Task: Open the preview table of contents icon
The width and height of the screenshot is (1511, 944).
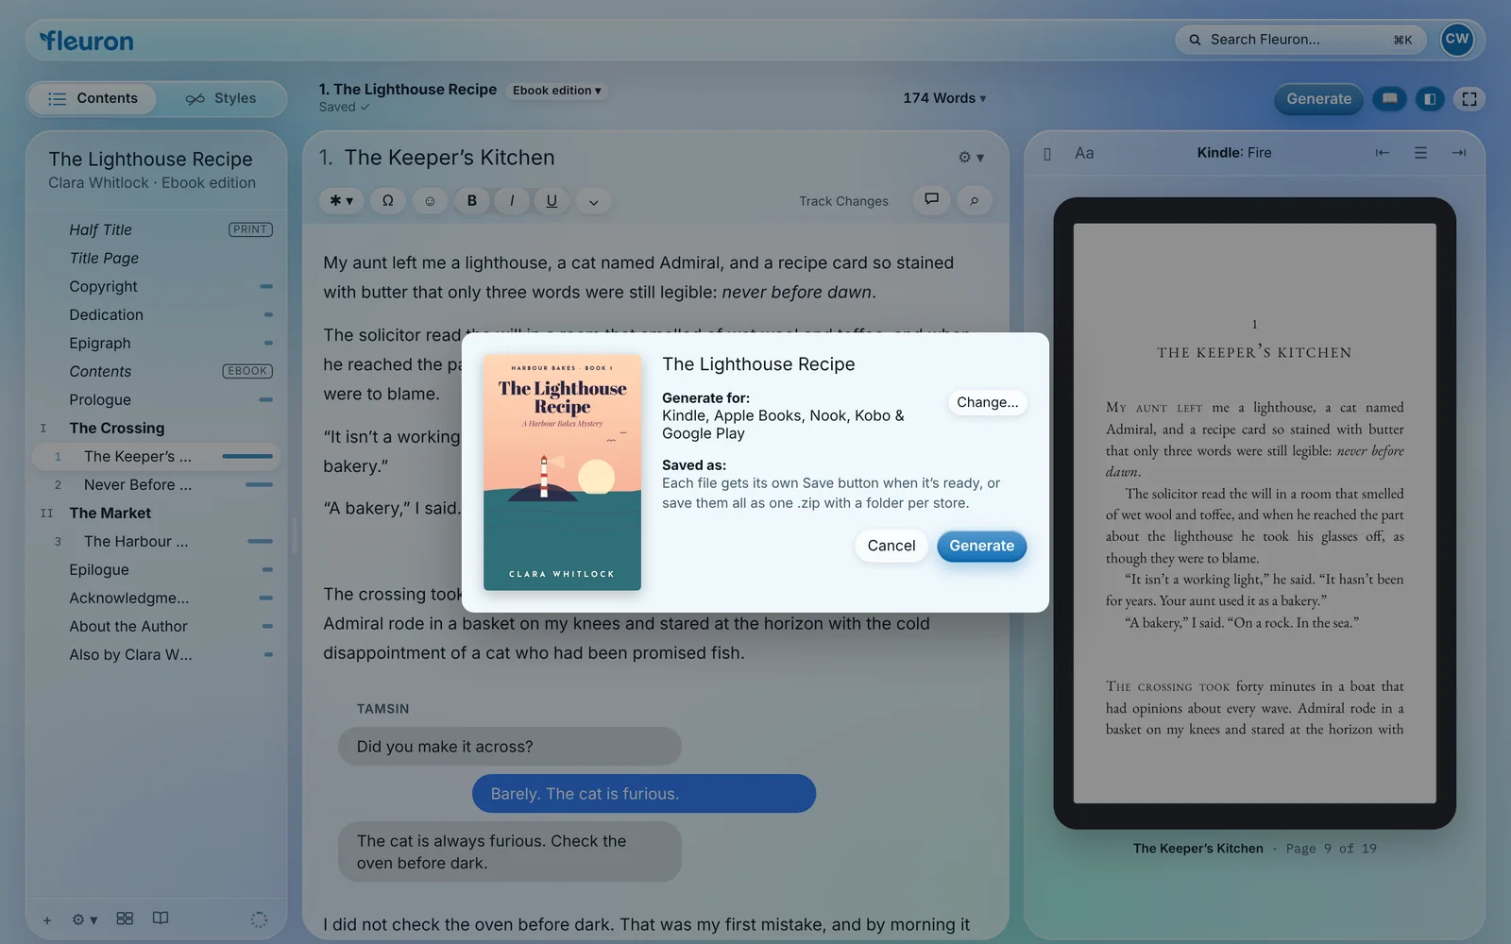Action: pyautogui.click(x=1420, y=153)
